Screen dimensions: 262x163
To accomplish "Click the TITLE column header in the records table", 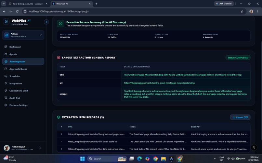I will (133, 127).
